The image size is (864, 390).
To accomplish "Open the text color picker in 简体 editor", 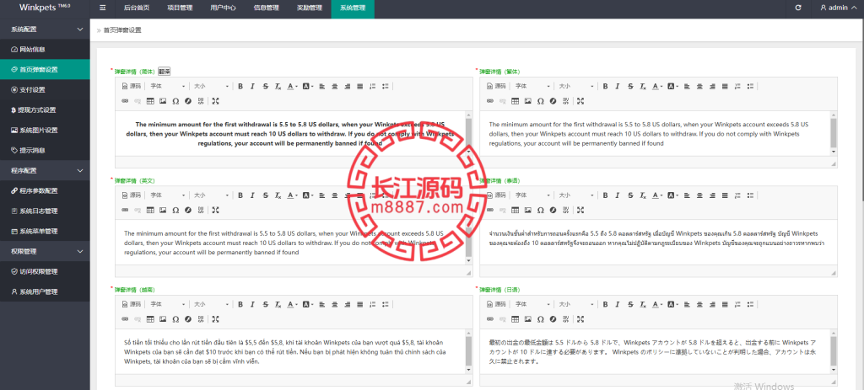I will [292, 87].
